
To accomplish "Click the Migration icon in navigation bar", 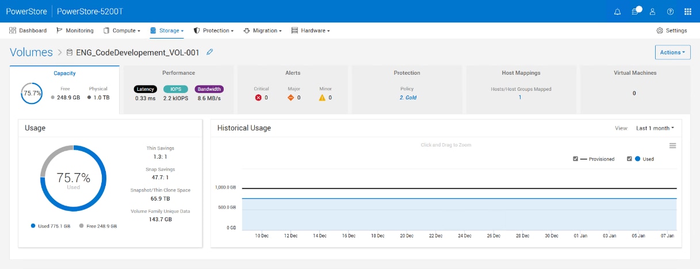I will pyautogui.click(x=247, y=30).
